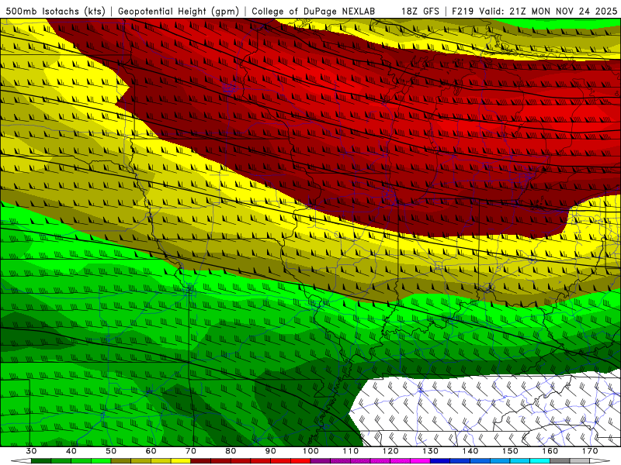This screenshot has width=621, height=465.
Task: Click the legend value 150
Action: 510,451
